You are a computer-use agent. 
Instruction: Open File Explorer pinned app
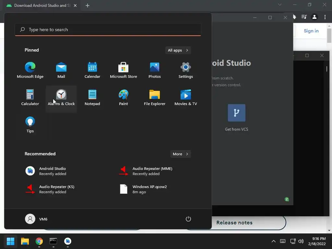(155, 98)
